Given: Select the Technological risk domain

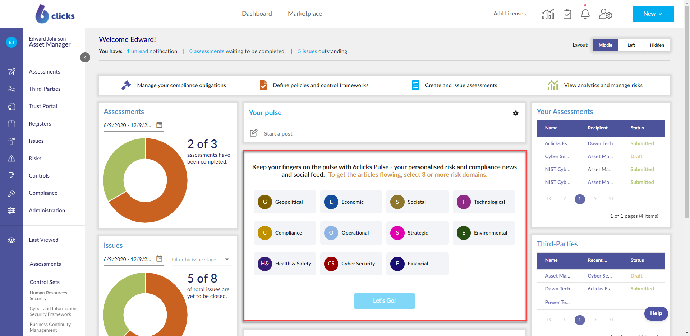Looking at the screenshot, I should pos(484,202).
